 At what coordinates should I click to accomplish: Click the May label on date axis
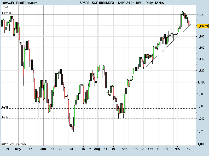(18, 149)
